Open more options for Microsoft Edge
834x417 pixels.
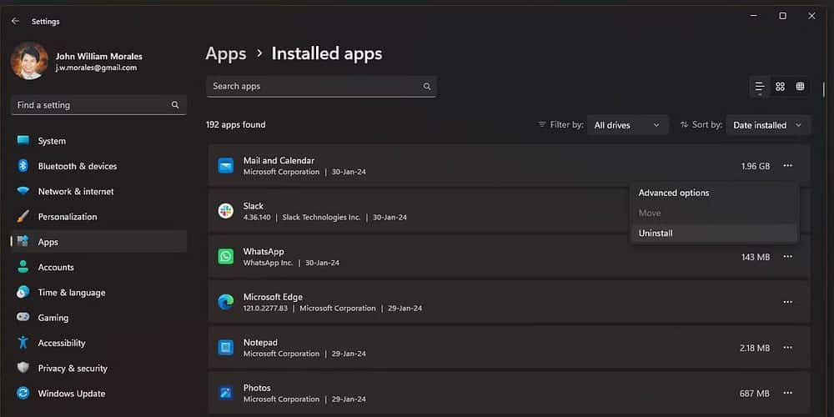788,302
